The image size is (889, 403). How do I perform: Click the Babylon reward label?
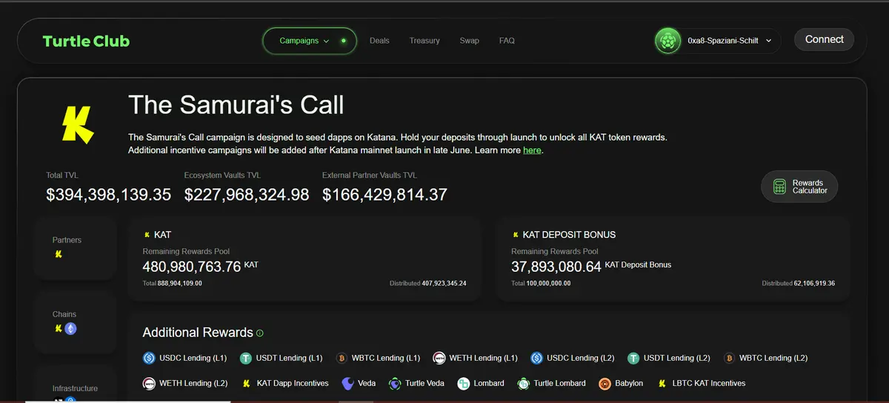[x=629, y=383]
